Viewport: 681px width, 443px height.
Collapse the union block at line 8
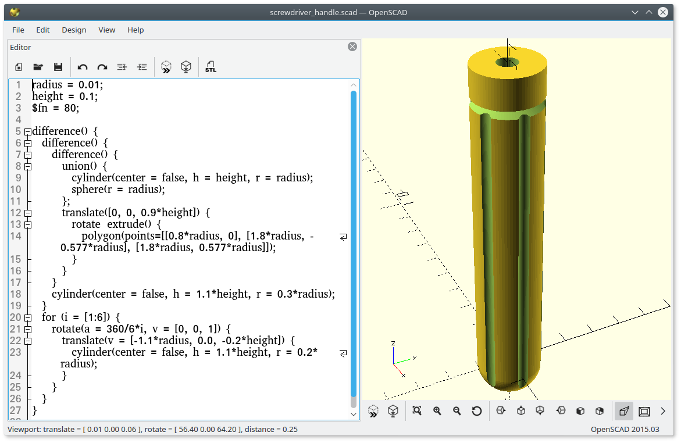pos(28,166)
